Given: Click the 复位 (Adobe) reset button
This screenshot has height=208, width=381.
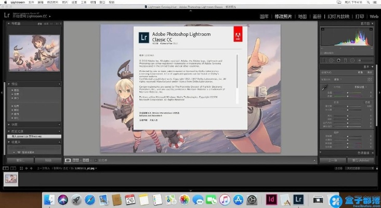Looking at the screenshot, I should coord(358,160).
